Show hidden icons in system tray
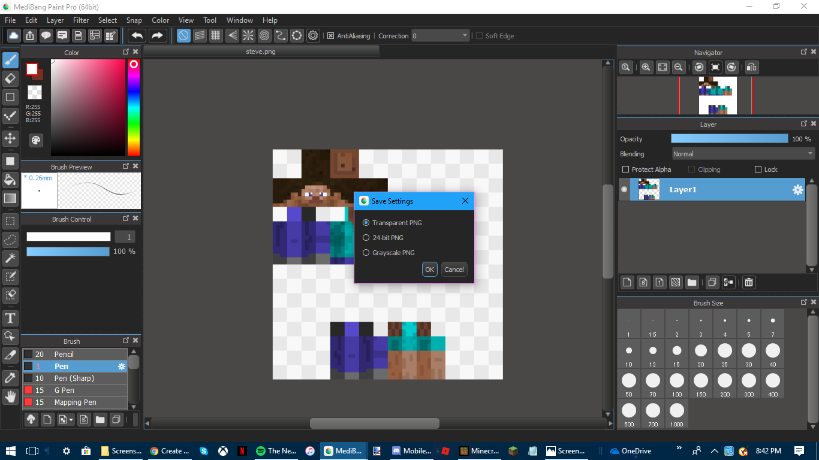819x460 pixels. click(x=714, y=451)
